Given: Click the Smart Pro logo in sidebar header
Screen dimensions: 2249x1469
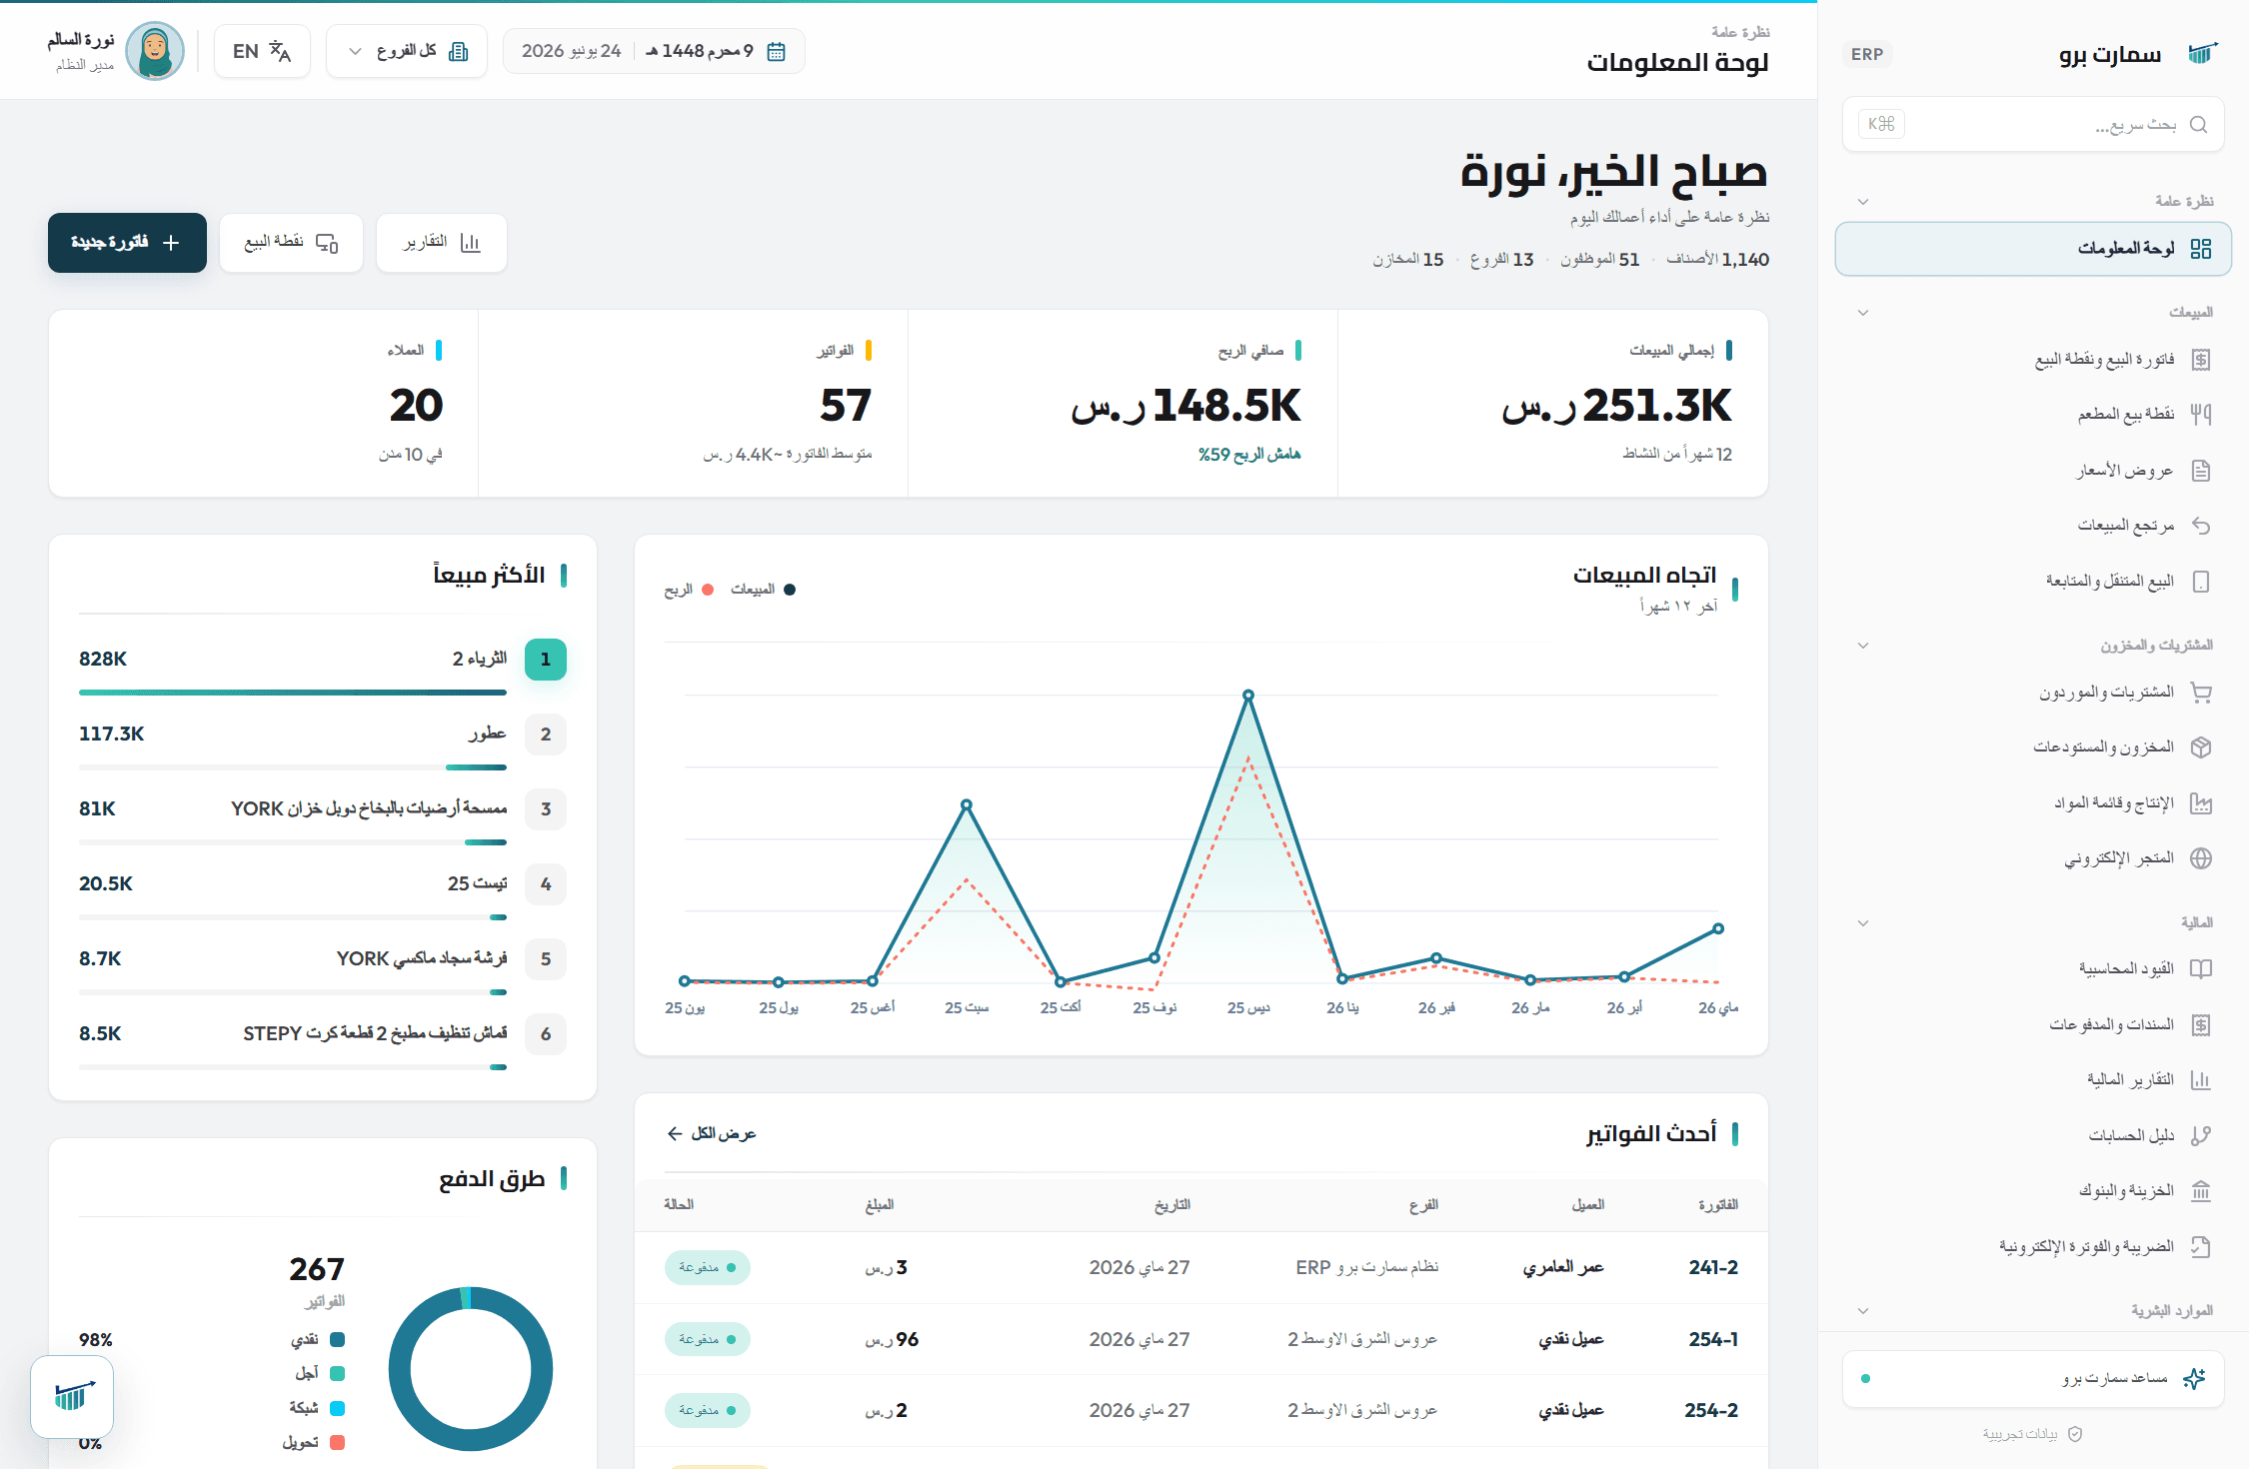Looking at the screenshot, I should point(2202,53).
